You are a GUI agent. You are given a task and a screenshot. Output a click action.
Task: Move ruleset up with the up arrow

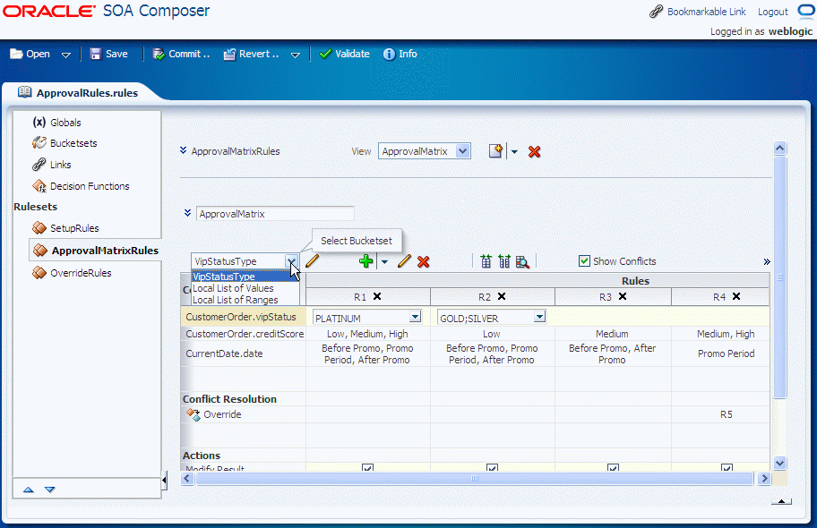(x=28, y=490)
